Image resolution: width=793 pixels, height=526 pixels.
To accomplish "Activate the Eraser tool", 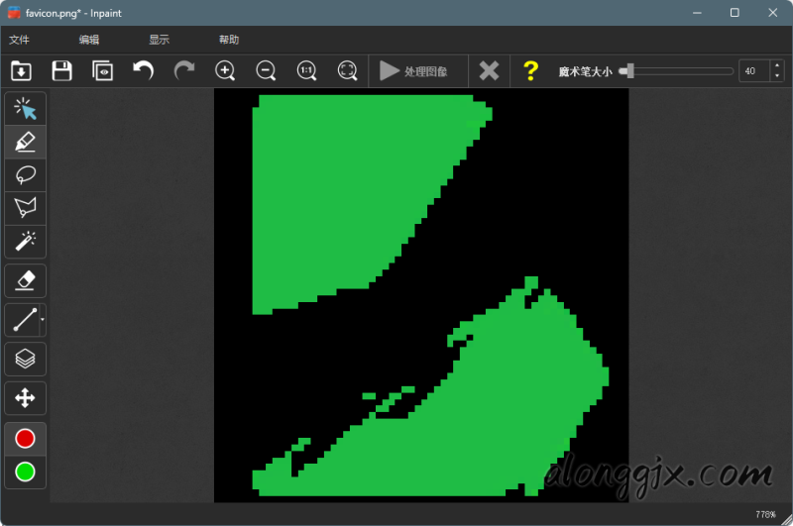I will coord(26,280).
